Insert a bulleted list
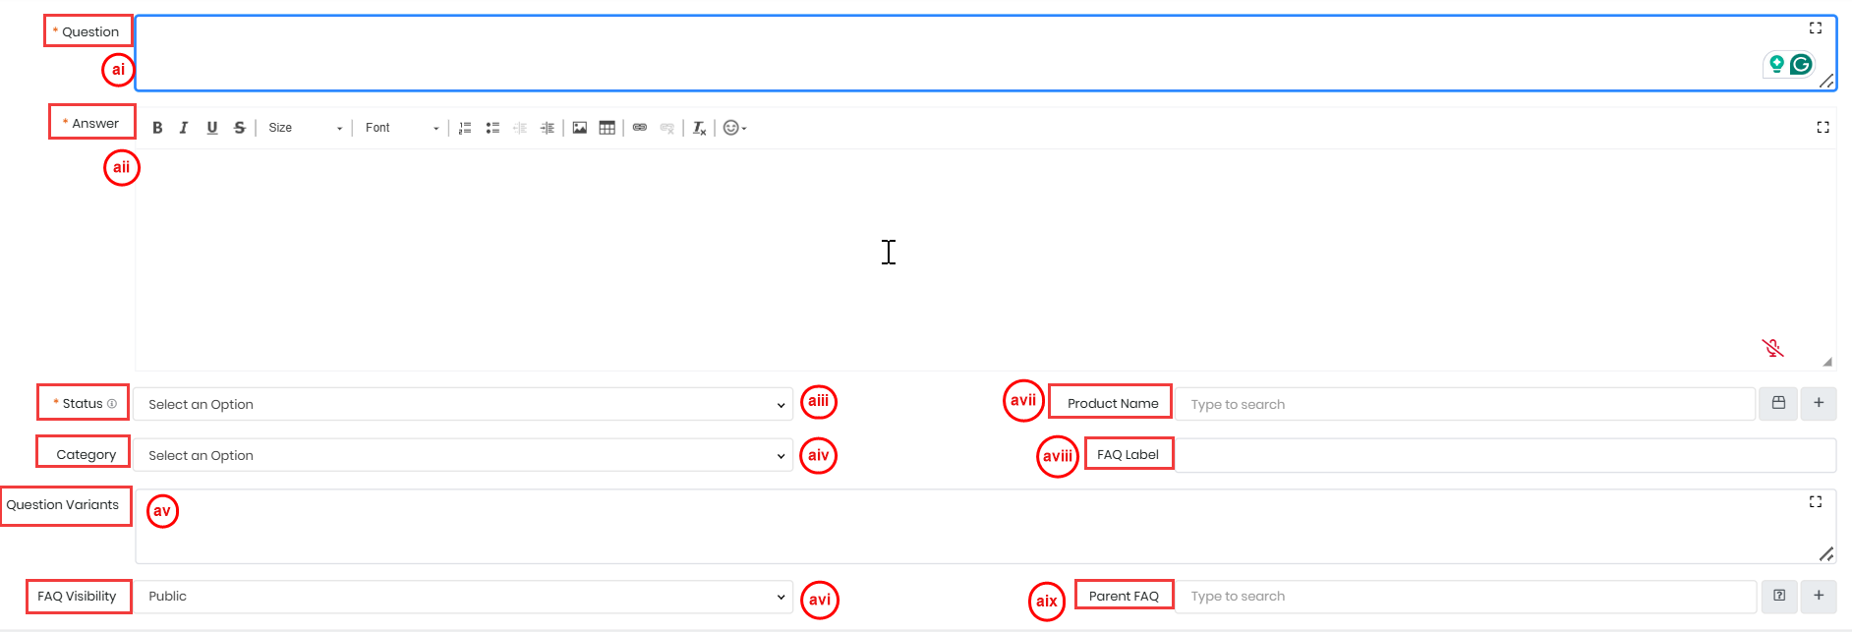The image size is (1852, 632). pyautogui.click(x=492, y=128)
